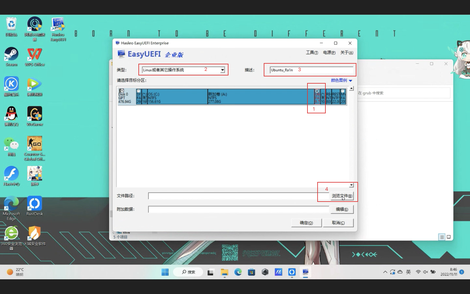Open the WeChat desktop icon
This screenshot has width=470, height=294.
click(11, 146)
